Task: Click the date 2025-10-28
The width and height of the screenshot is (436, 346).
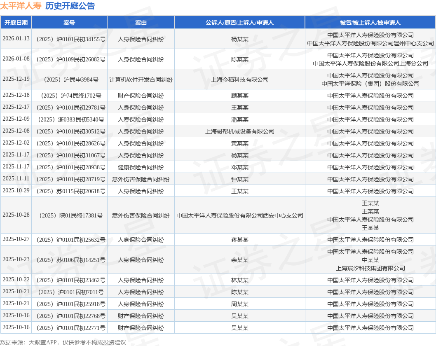Action: coord(16,215)
